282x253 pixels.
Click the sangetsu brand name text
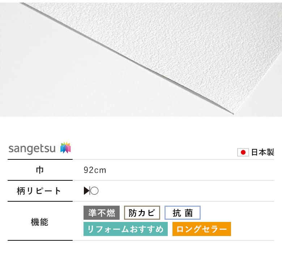[32, 149]
